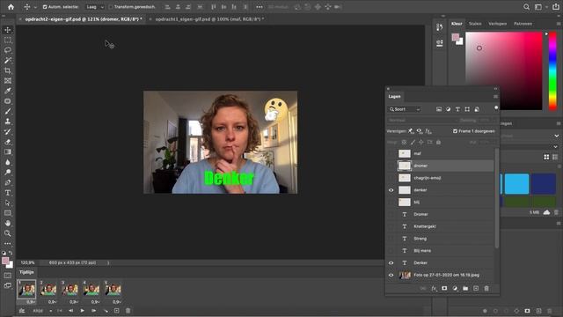Select timeline frame 3 thumbnail
563x317 pixels.
click(69, 290)
